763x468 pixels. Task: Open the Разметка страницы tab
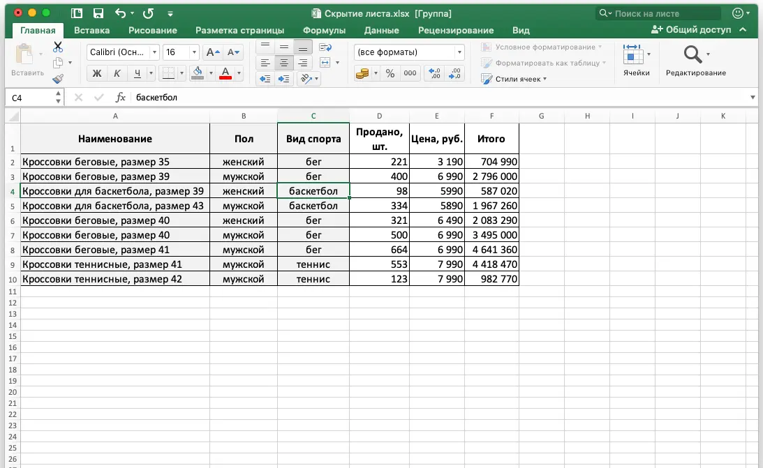[x=240, y=30]
